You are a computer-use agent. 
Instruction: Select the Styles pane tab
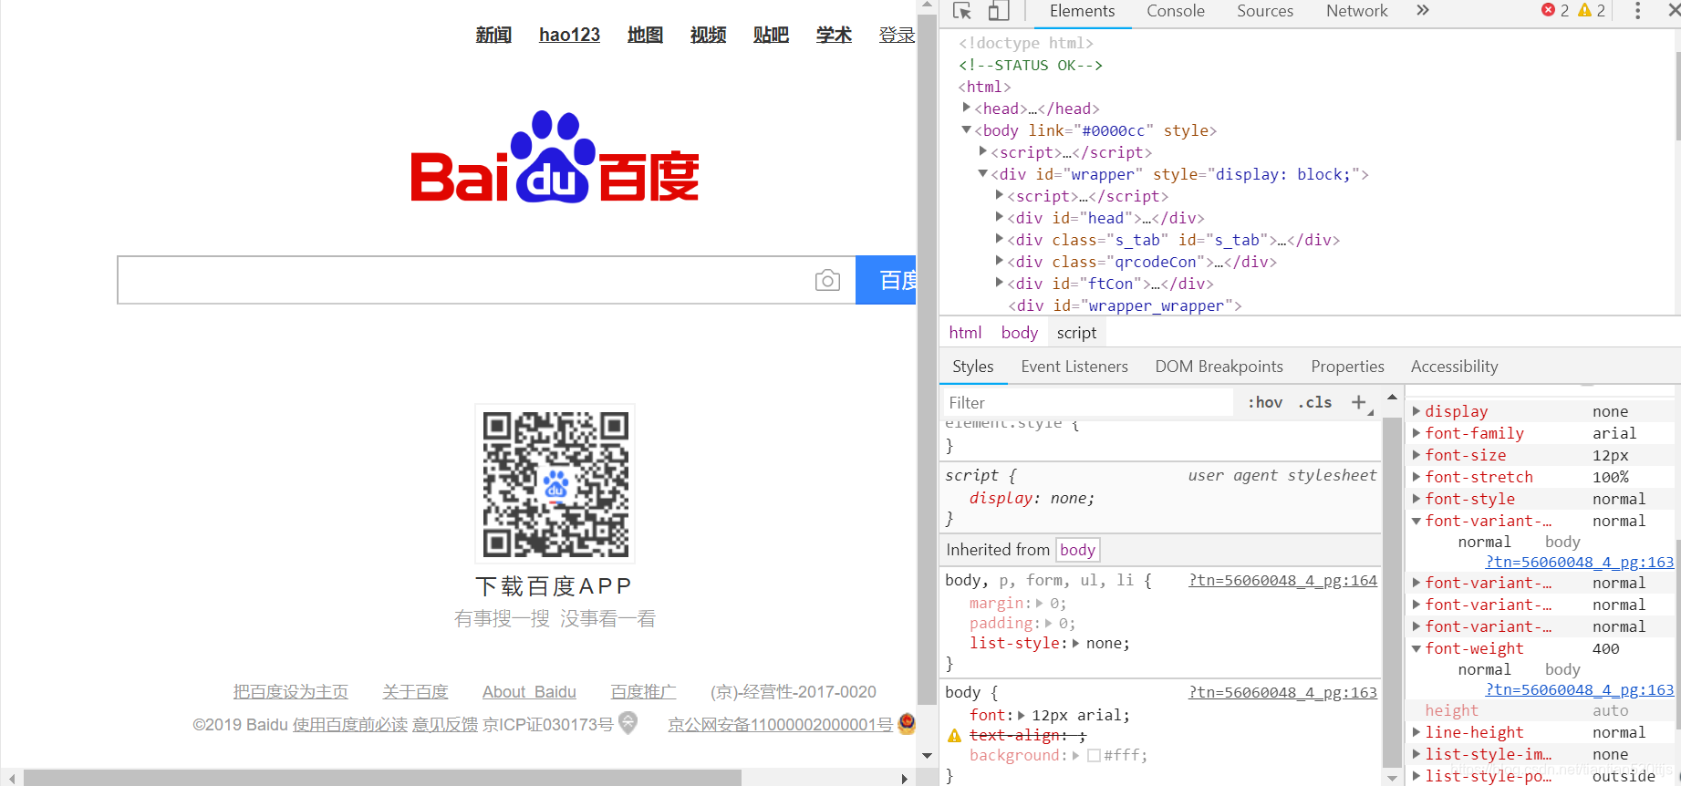coord(973,367)
